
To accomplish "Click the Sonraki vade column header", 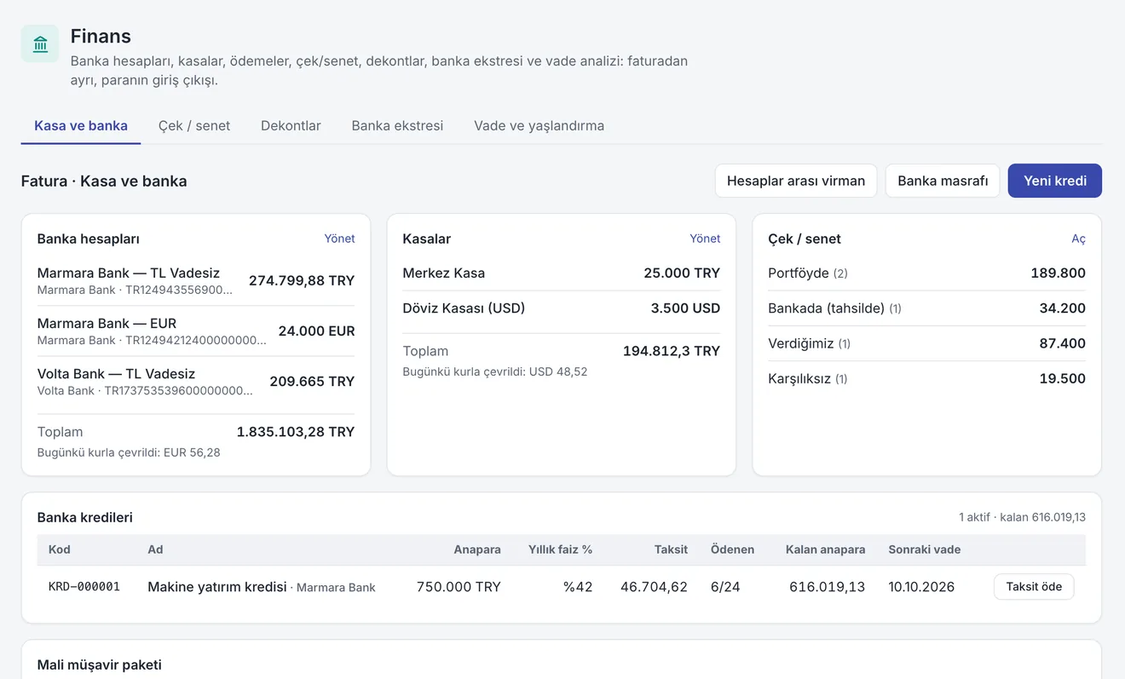I will point(924,550).
